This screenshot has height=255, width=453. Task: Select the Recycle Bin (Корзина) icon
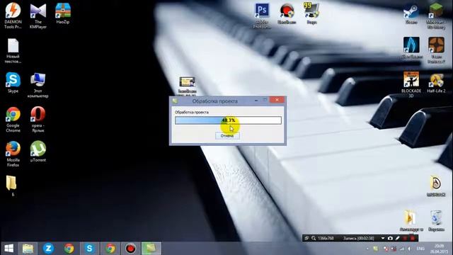coord(436,221)
